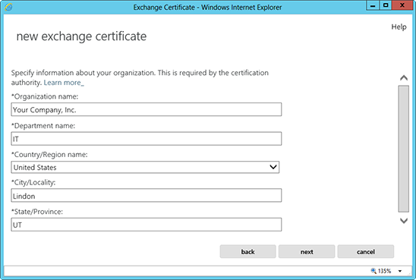Click the vertical scrollbar track
This screenshot has height=280, width=416.
[404, 149]
